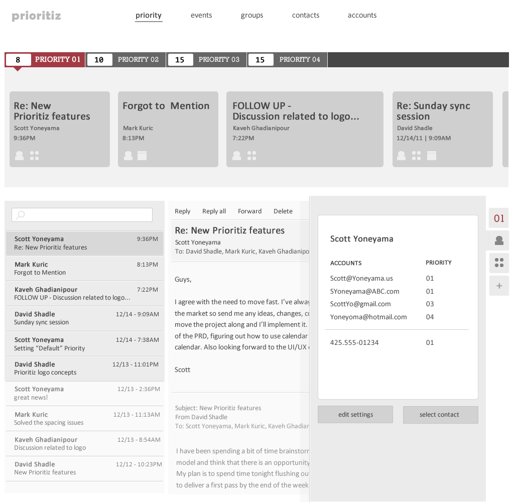Go to the prioritiz logo home

(x=36, y=16)
